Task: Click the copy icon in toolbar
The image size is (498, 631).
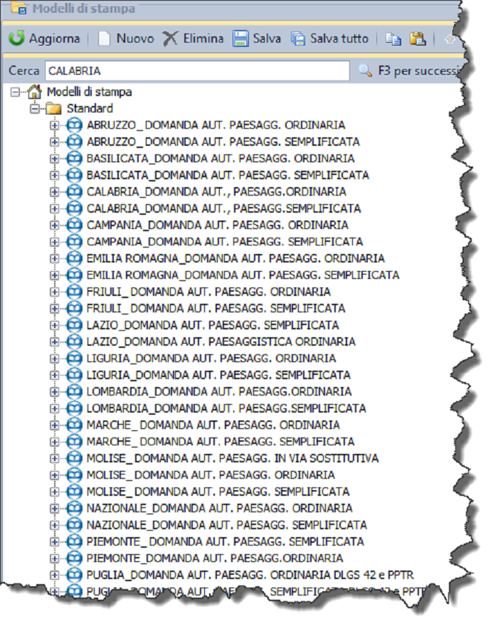Action: coord(393,38)
